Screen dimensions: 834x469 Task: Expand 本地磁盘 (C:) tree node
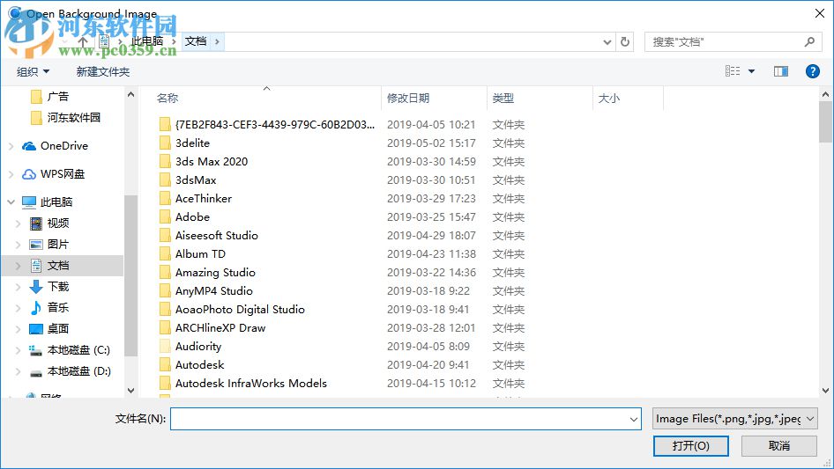click(x=19, y=350)
